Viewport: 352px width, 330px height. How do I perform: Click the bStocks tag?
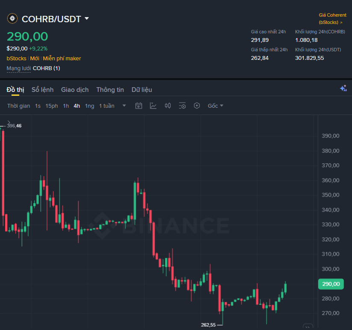coord(16,59)
